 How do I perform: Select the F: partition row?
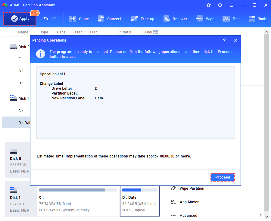coord(20,59)
